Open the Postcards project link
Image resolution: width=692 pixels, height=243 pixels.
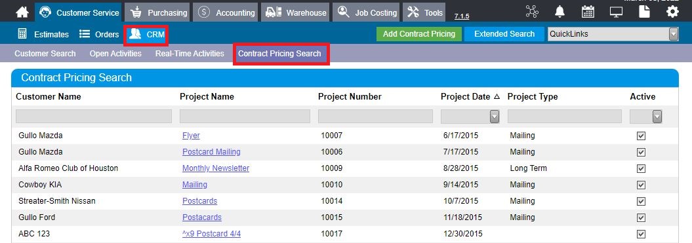(200, 201)
